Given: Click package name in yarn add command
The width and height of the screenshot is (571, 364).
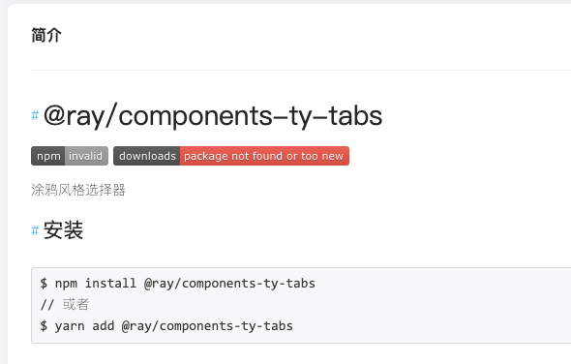Looking at the screenshot, I should click(207, 325).
